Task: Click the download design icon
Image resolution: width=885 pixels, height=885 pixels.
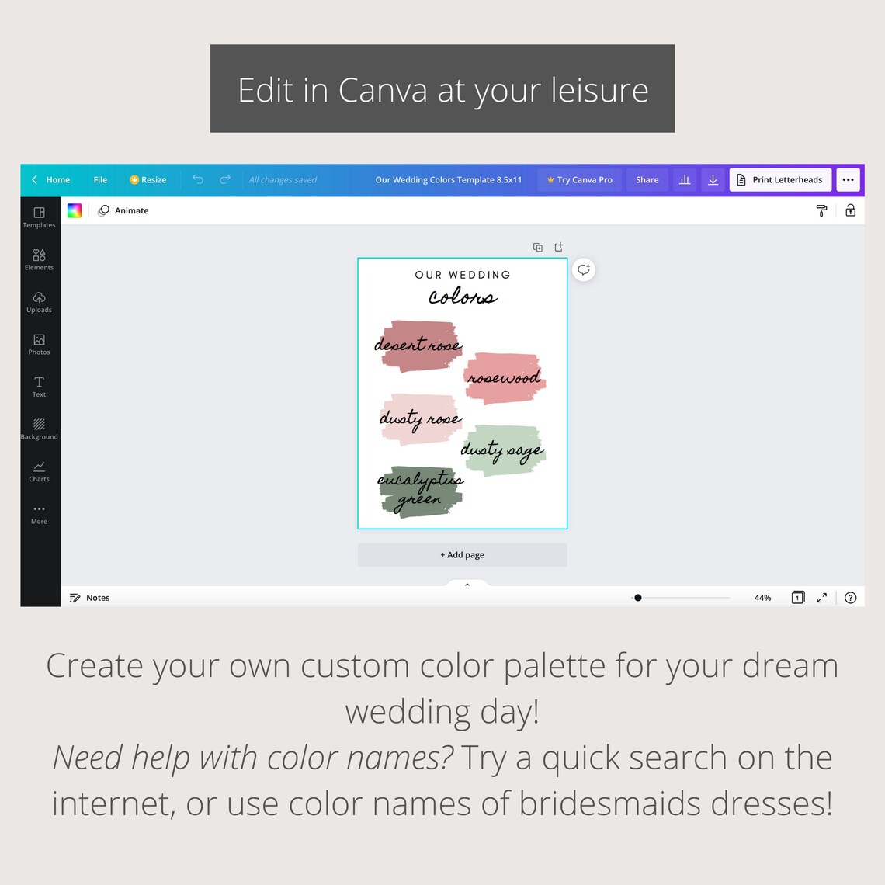Action: pos(713,179)
